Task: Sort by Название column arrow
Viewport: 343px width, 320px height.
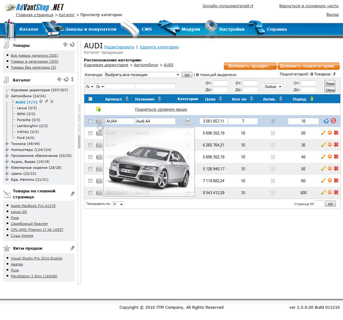Action: (x=160, y=99)
